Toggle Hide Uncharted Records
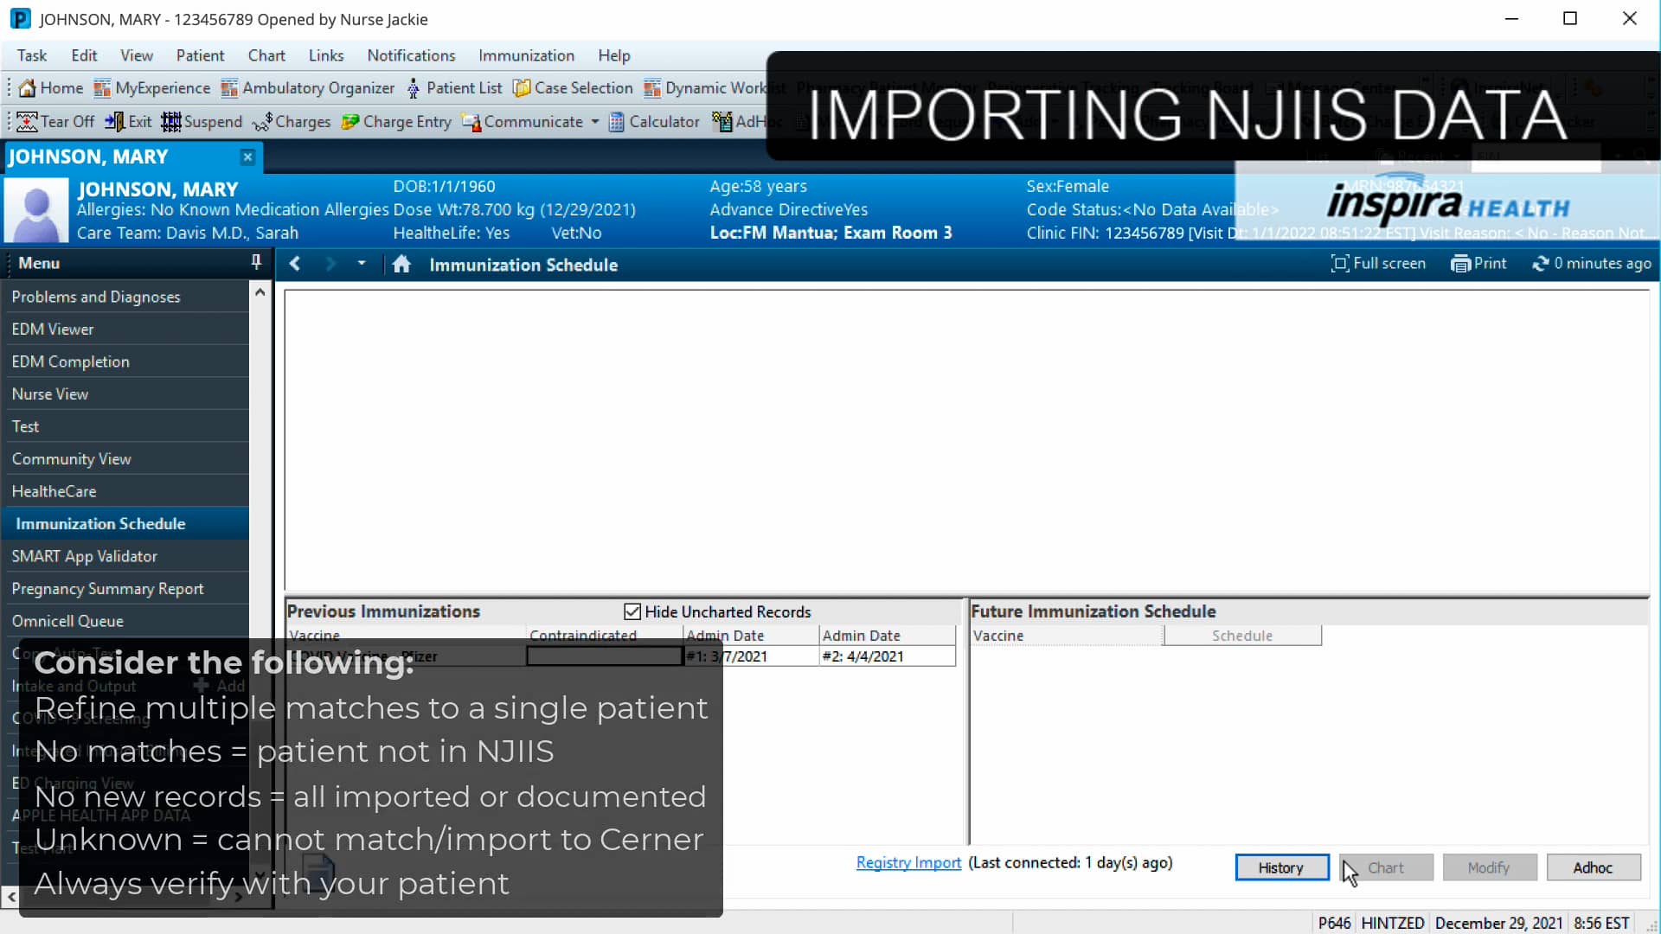The image size is (1661, 934). (632, 611)
